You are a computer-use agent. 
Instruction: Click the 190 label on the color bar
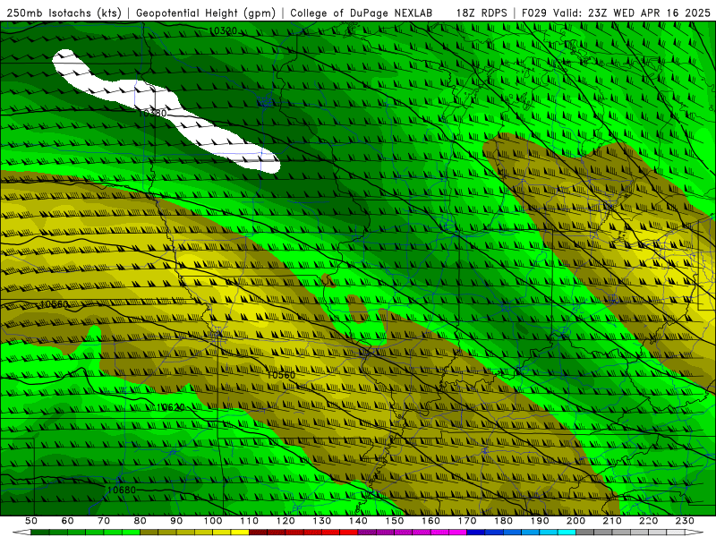pyautogui.click(x=540, y=521)
